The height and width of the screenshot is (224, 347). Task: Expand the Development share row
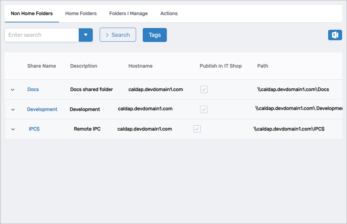13,110
